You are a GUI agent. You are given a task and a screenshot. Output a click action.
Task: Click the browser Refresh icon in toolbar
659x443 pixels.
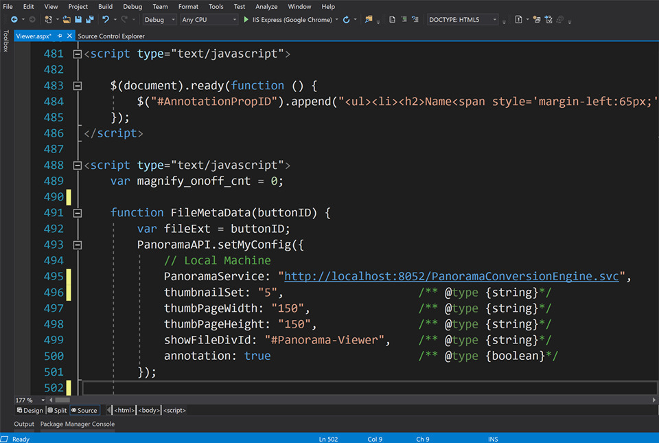(x=346, y=20)
